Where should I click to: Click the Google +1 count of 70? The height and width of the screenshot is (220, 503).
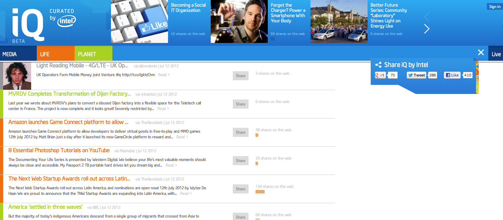pos(393,75)
